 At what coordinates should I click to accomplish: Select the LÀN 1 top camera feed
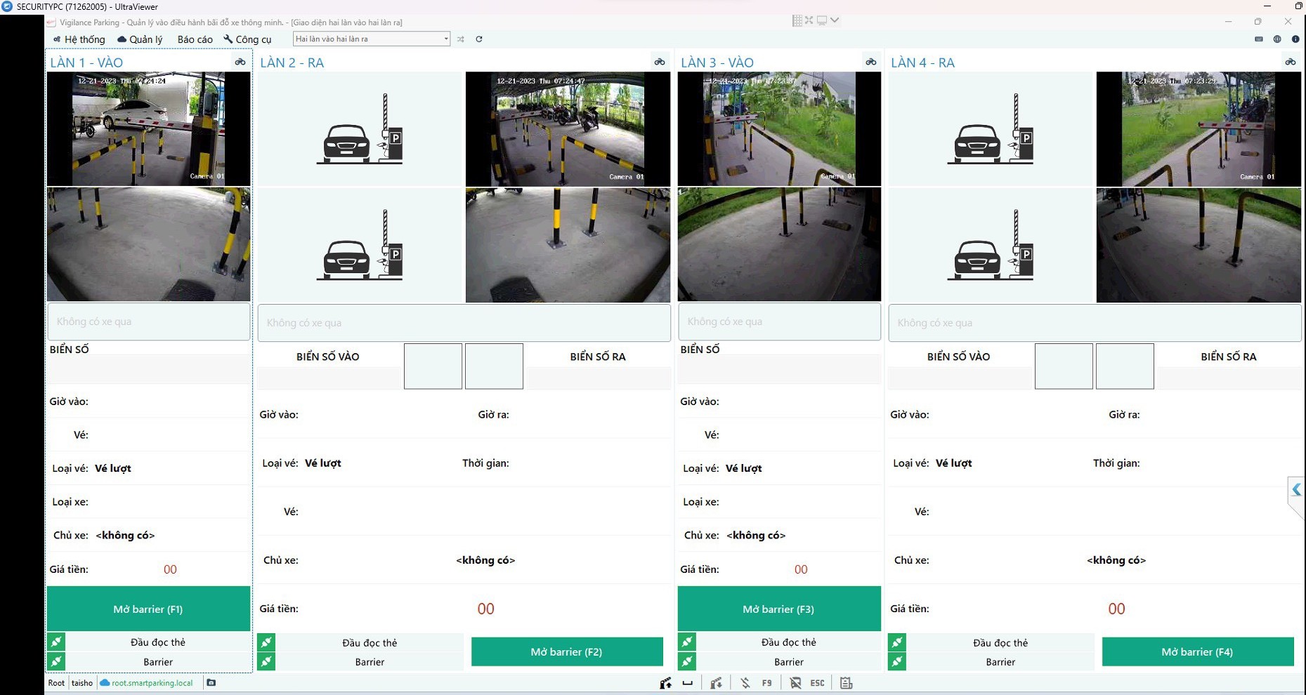coord(148,128)
